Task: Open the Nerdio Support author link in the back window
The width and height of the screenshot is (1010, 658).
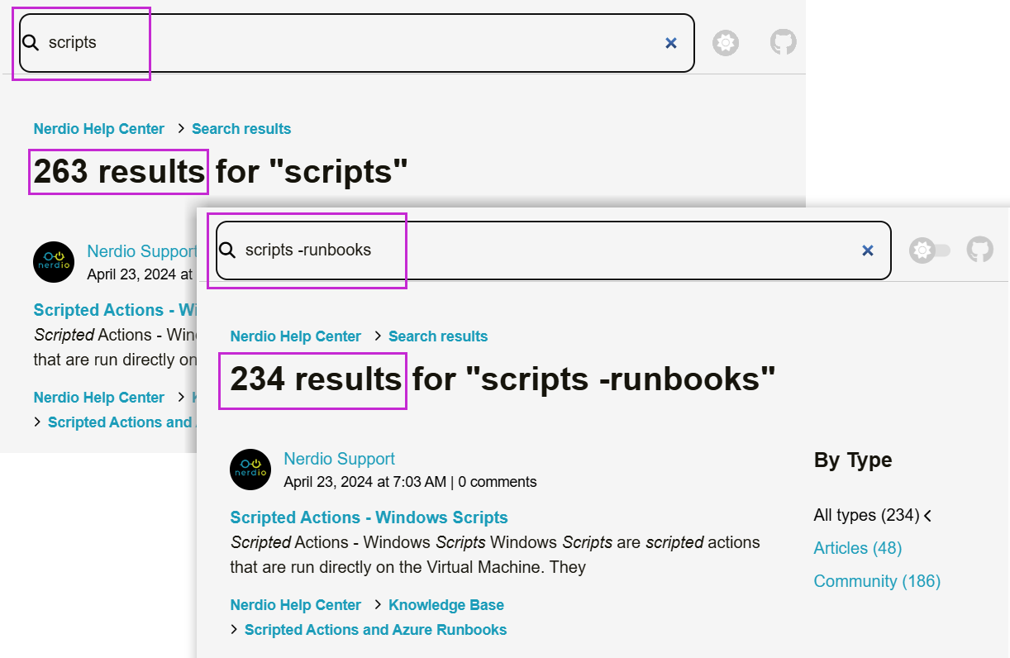Action: click(x=141, y=251)
